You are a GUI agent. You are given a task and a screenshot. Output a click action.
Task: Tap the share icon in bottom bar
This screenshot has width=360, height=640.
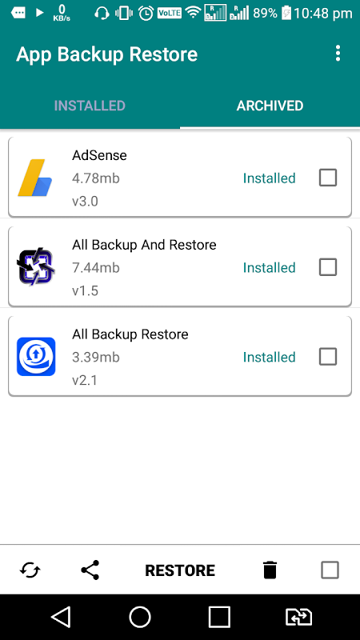pyautogui.click(x=90, y=570)
